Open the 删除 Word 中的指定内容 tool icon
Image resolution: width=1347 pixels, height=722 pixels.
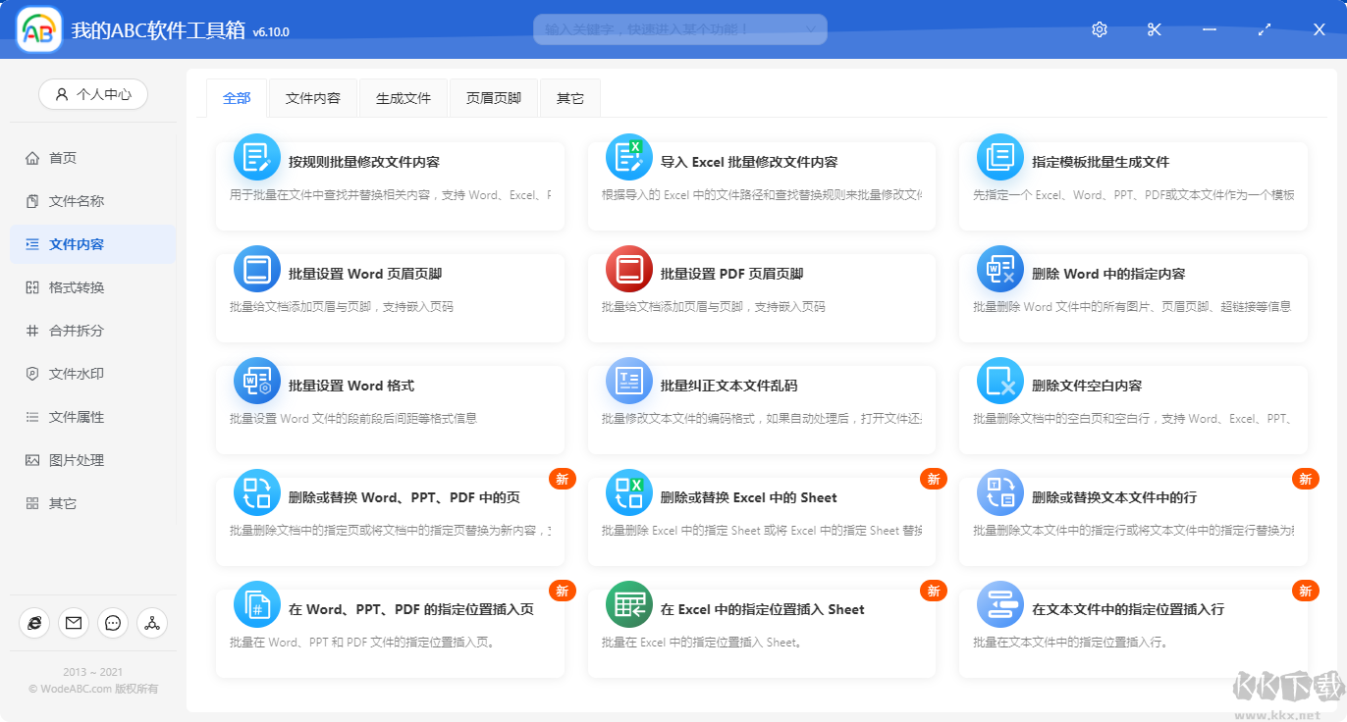pos(1000,269)
